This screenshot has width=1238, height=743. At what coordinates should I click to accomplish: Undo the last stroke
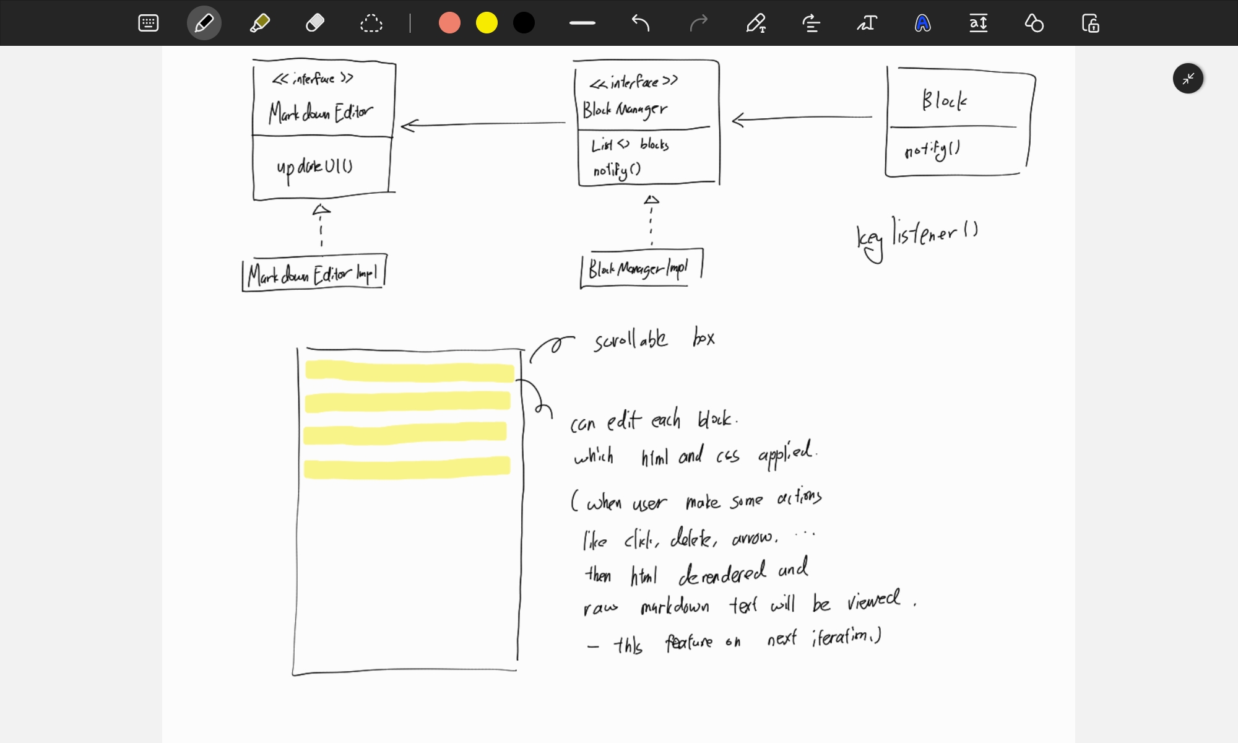click(641, 24)
